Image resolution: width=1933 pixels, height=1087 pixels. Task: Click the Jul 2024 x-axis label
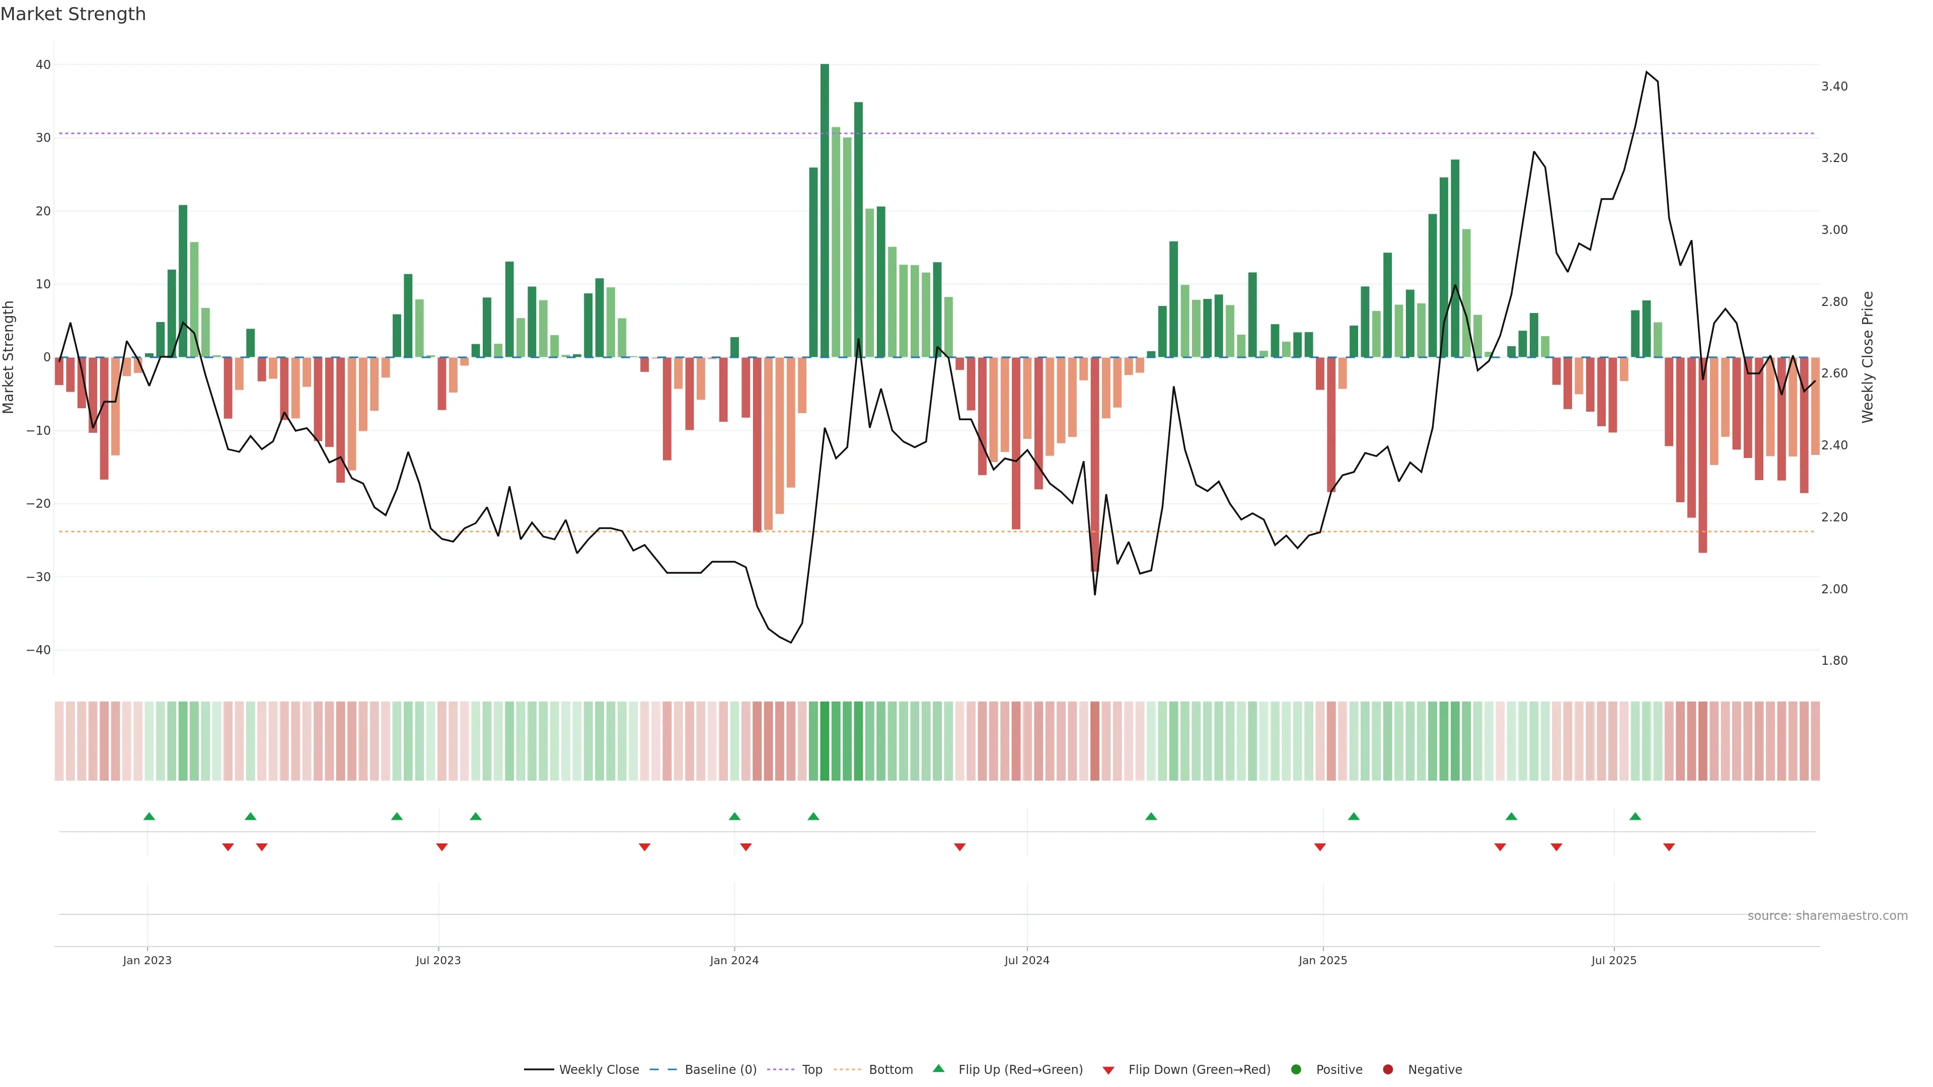tap(1026, 960)
